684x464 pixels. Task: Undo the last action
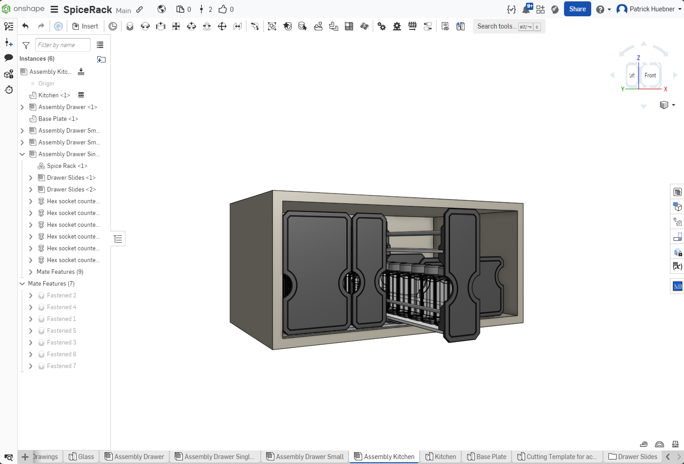click(25, 26)
